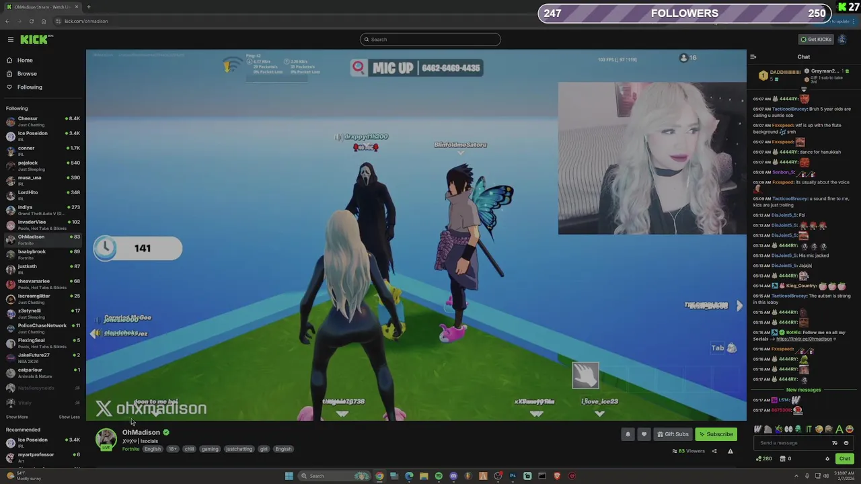
Task: Click the kick.com address bar
Action: pos(86,22)
